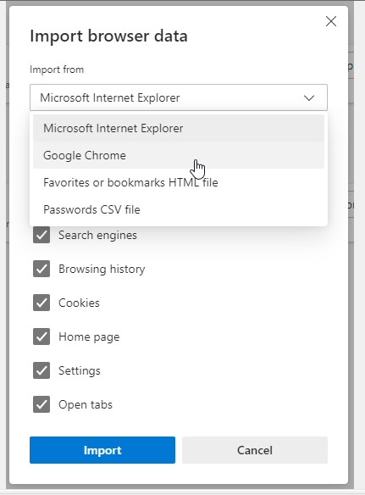This screenshot has height=495, width=365.
Task: Choose Google Chrome in the dropdown list
Action: 179,155
